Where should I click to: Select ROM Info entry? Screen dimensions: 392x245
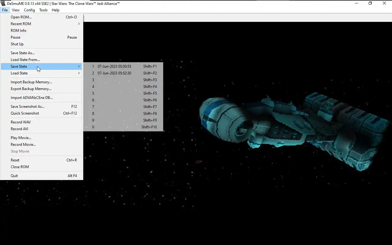coord(42,31)
